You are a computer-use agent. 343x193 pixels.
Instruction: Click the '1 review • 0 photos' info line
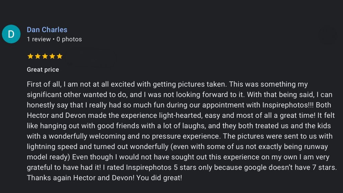tap(54, 39)
